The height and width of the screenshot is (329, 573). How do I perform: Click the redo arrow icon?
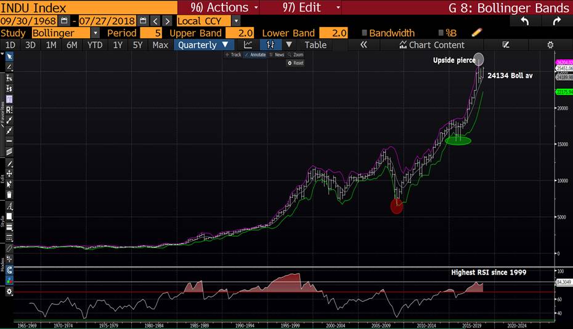click(x=557, y=21)
